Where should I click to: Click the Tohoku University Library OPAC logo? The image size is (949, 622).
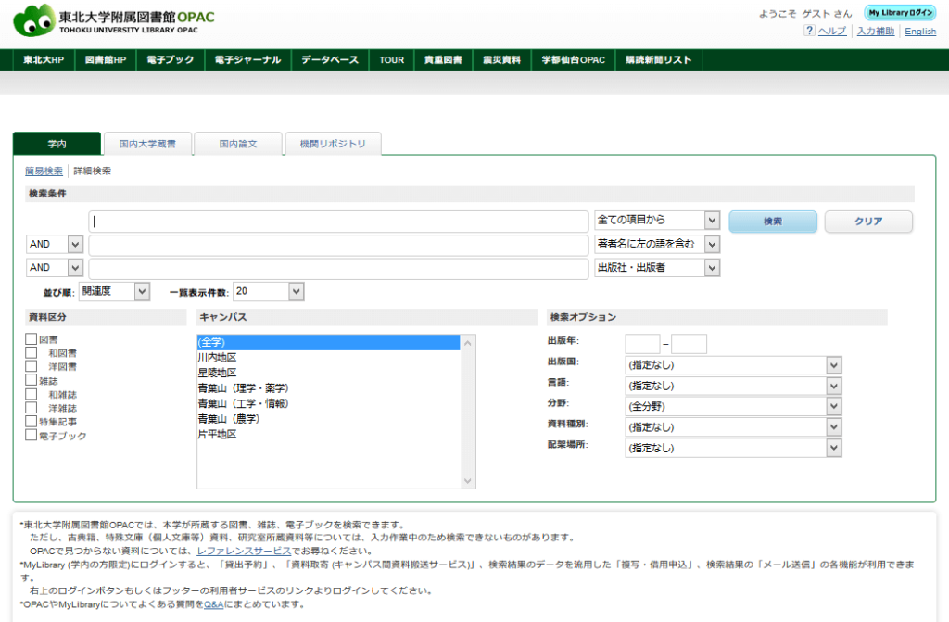(x=111, y=20)
